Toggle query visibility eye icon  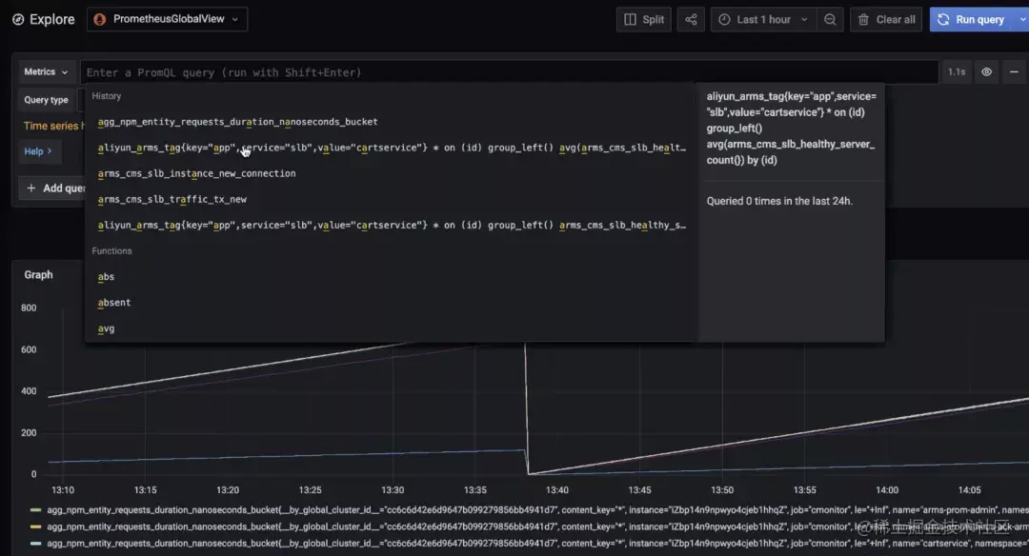986,72
